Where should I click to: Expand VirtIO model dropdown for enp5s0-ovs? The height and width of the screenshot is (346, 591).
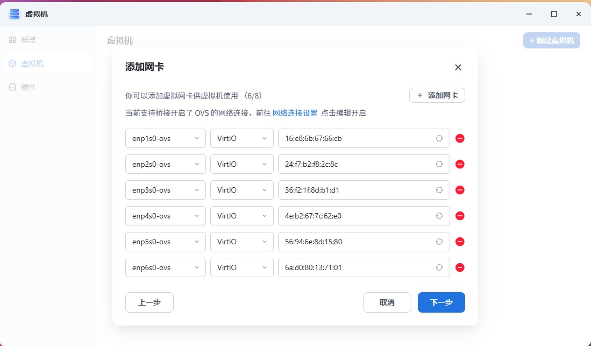241,242
